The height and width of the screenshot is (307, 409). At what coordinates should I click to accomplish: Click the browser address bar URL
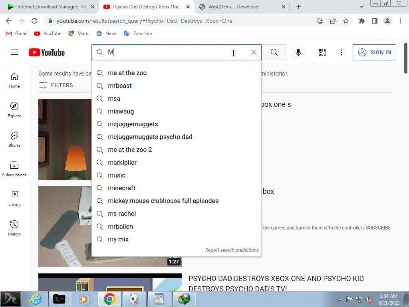(144, 21)
